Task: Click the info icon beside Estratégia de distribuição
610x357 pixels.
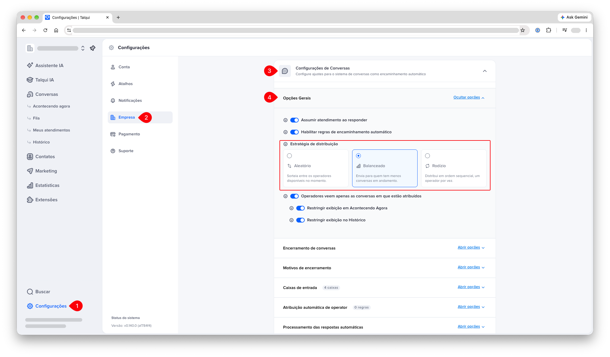Action: pyautogui.click(x=285, y=144)
